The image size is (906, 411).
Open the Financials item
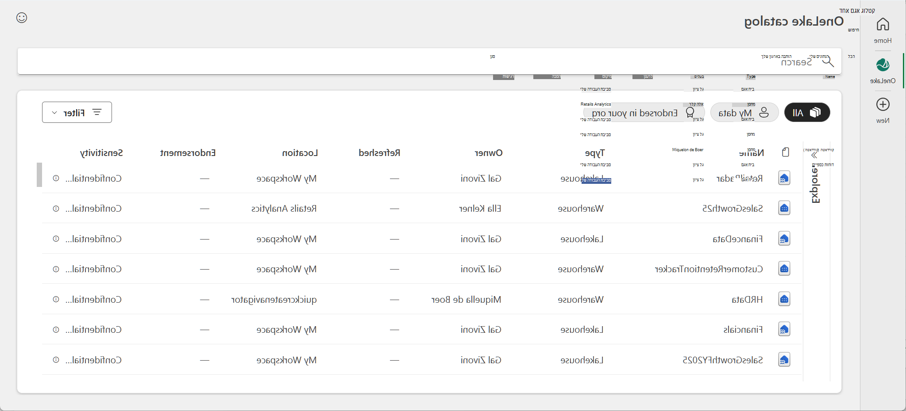point(744,330)
